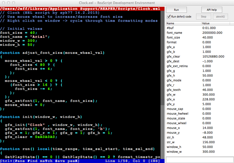Click the function adjust_font_size definition line
Image resolution: width=234 pixels, height=163 pixels.
point(53,53)
